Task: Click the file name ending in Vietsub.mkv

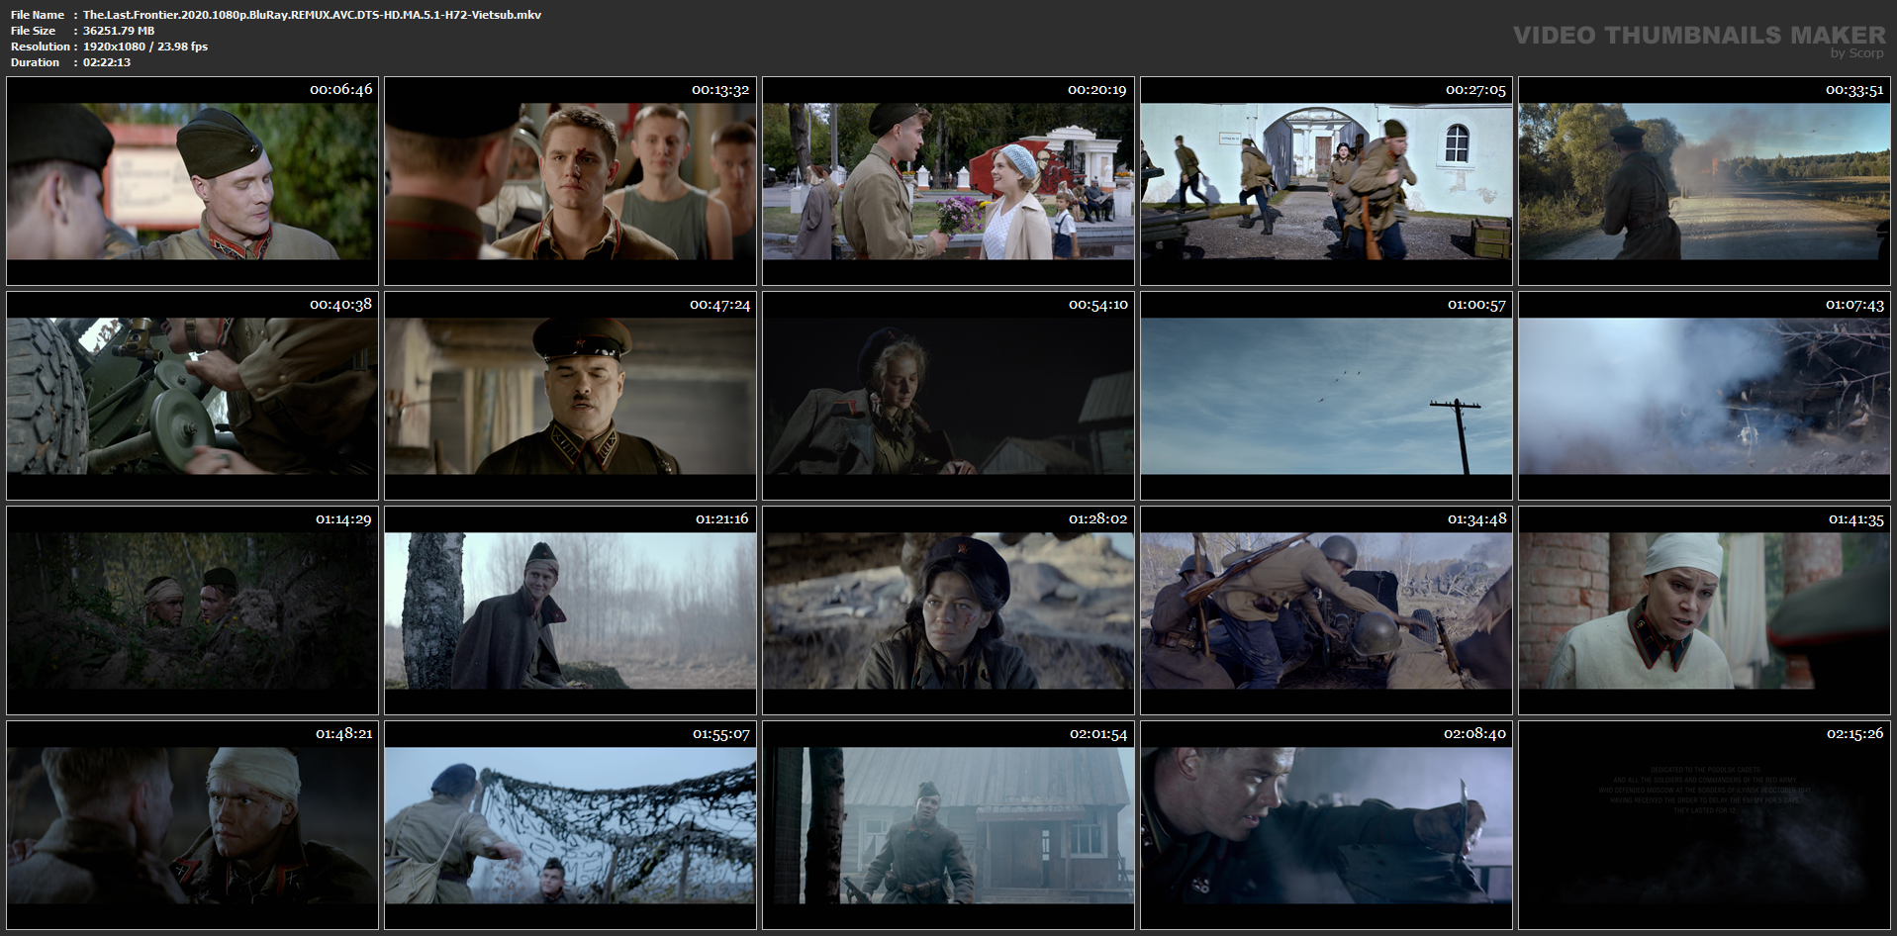Action: pos(312,15)
